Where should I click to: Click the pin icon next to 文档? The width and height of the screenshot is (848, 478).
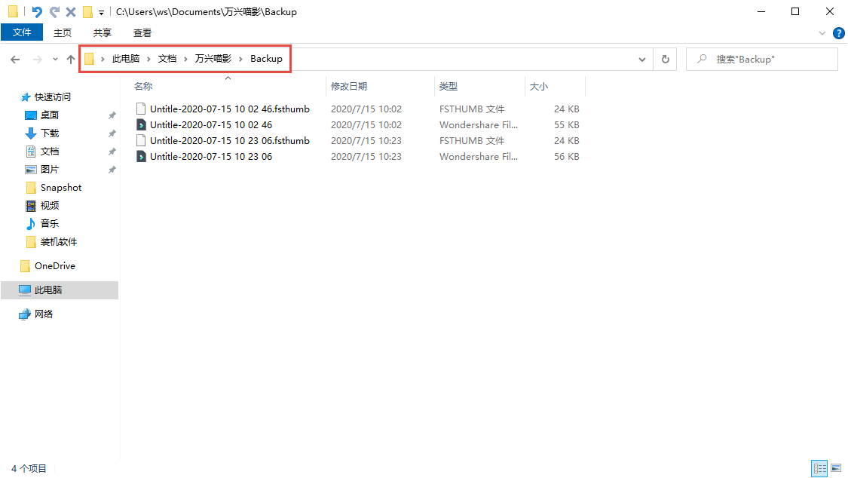112,152
